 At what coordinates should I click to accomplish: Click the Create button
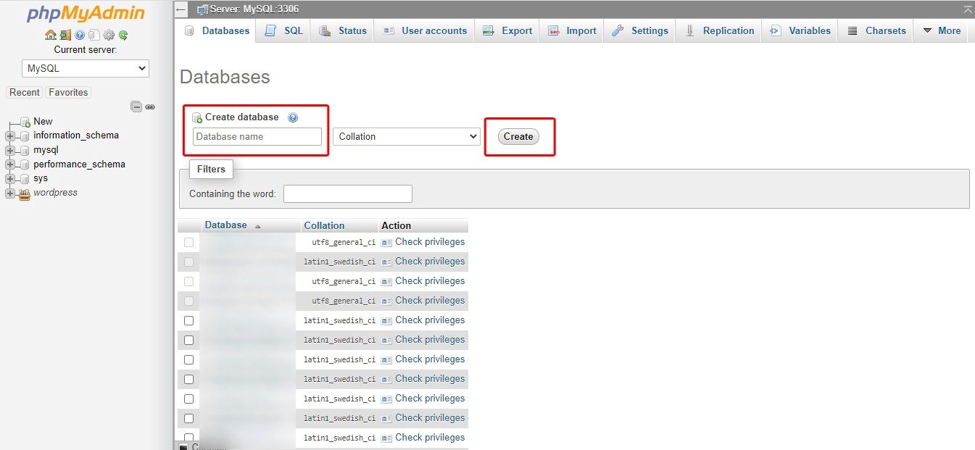coord(518,136)
